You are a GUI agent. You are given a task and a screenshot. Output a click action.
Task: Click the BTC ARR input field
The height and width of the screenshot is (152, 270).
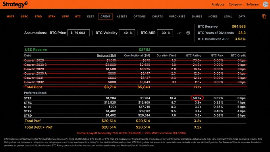165,33
